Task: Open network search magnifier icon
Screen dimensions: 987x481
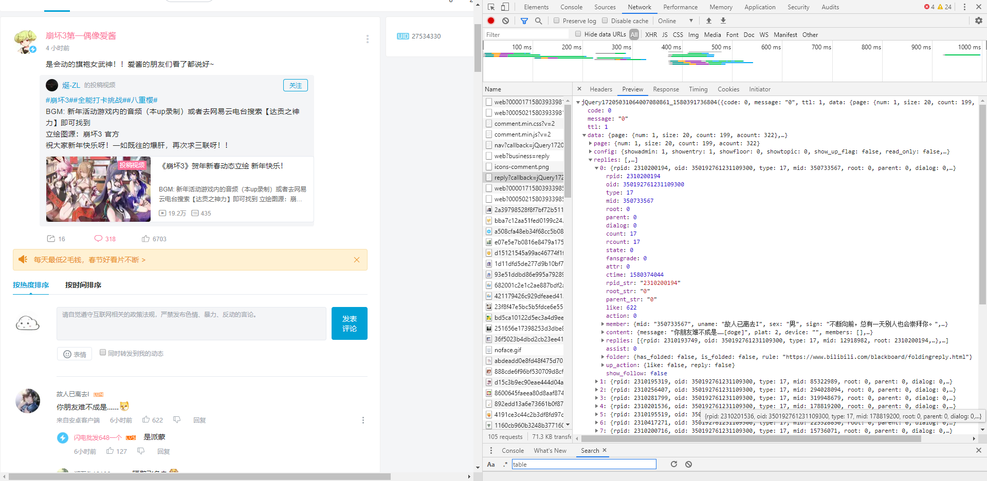Action: [x=539, y=21]
